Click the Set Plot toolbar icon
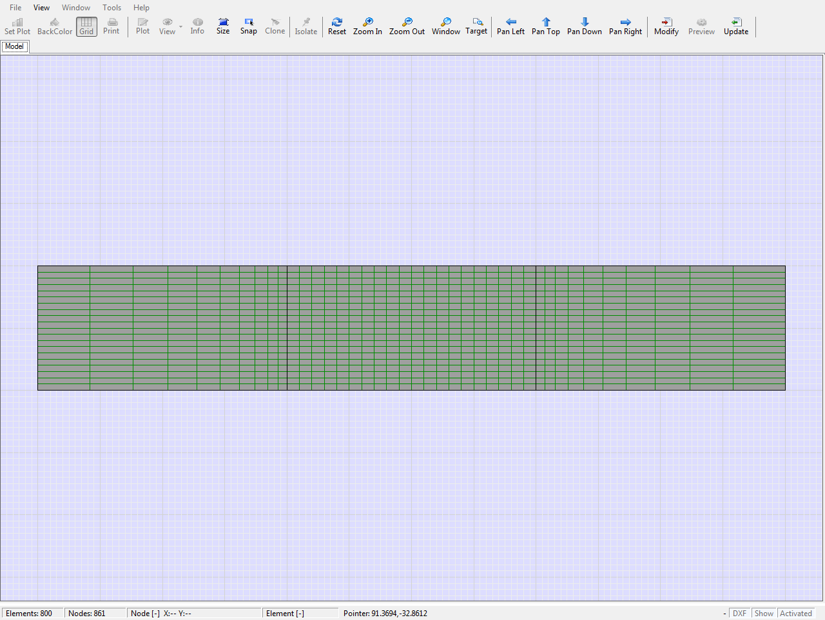Image resolution: width=825 pixels, height=620 pixels. coord(17,26)
